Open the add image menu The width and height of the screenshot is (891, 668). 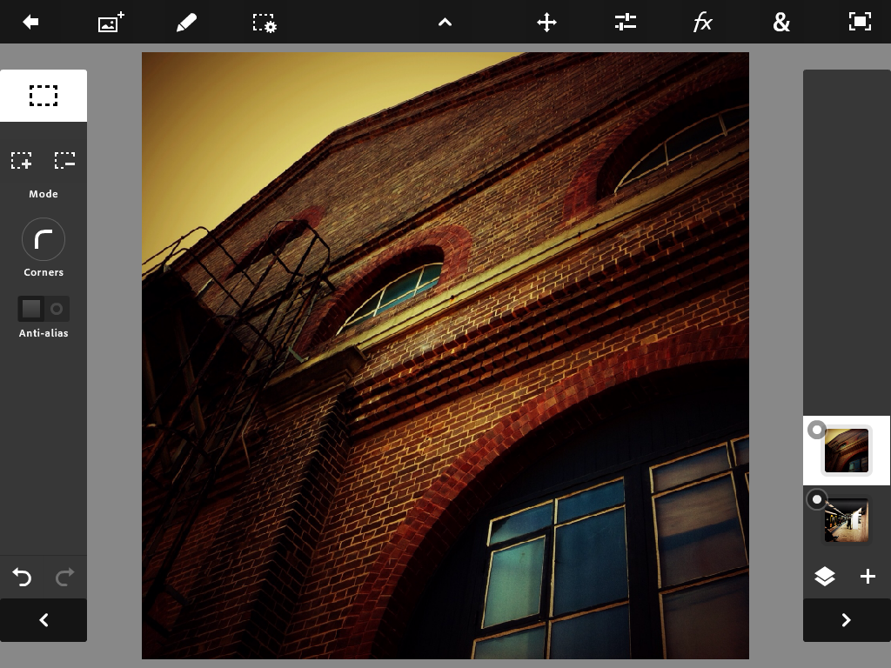click(110, 23)
